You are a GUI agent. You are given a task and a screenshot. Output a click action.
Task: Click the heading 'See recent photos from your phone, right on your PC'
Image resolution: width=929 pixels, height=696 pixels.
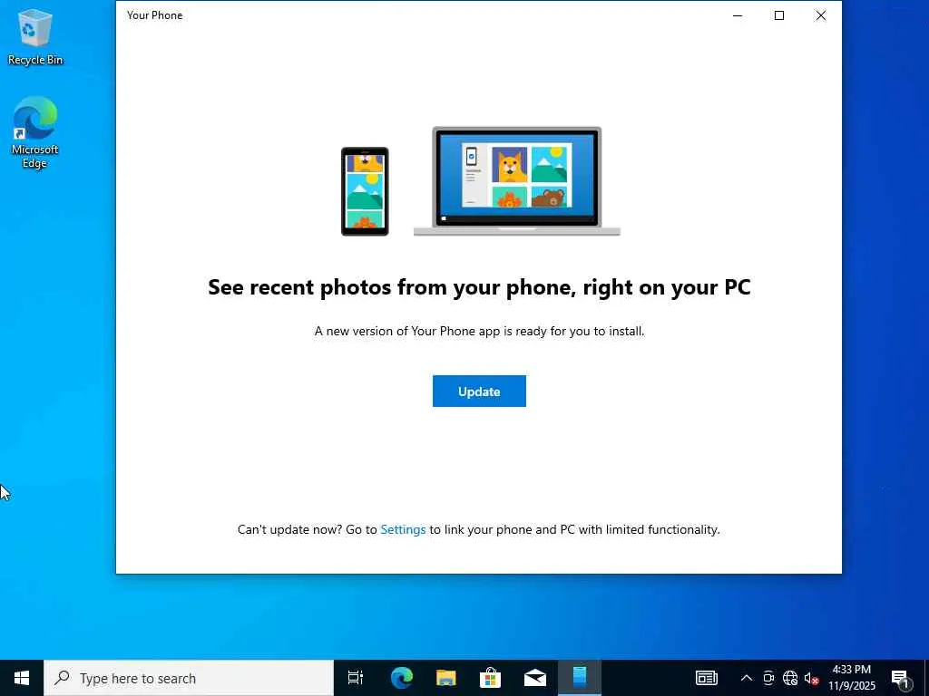[479, 287]
